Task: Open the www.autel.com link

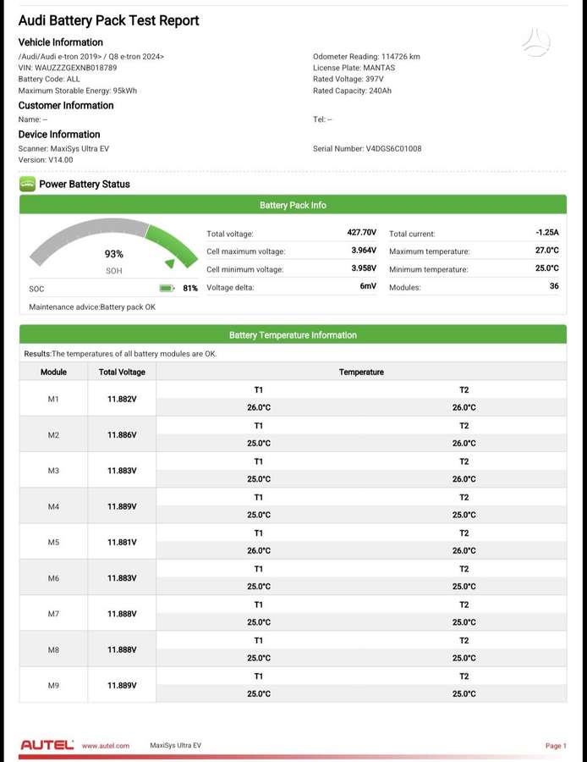Action: point(106,745)
